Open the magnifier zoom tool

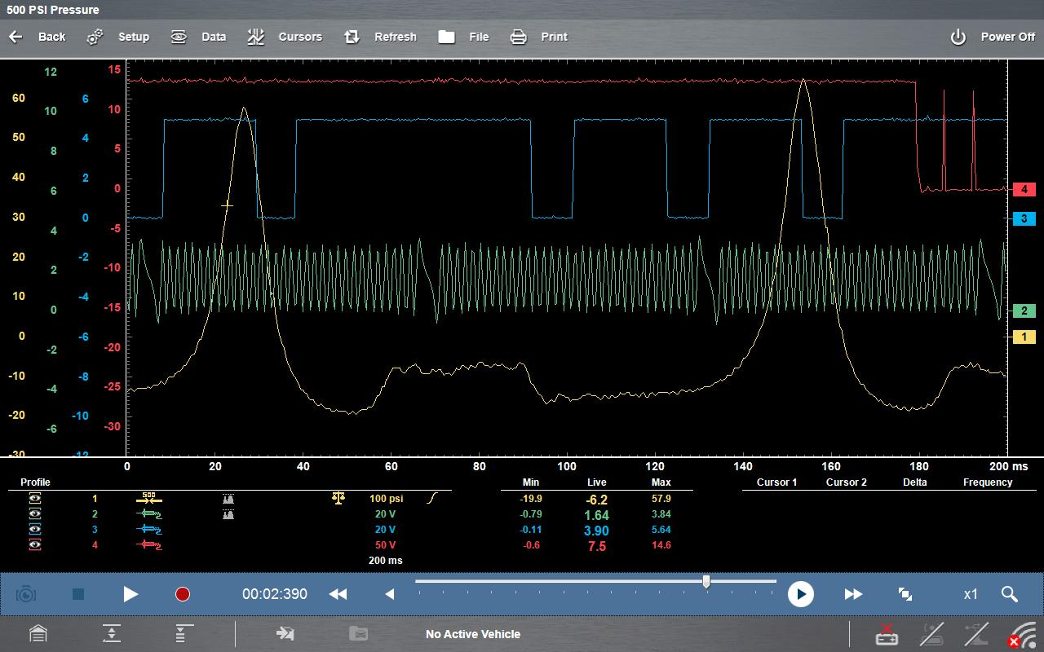1009,594
